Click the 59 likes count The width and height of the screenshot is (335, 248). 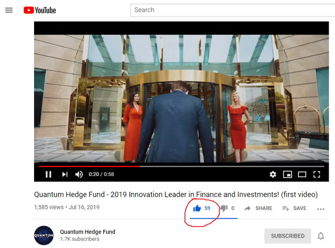tap(207, 208)
